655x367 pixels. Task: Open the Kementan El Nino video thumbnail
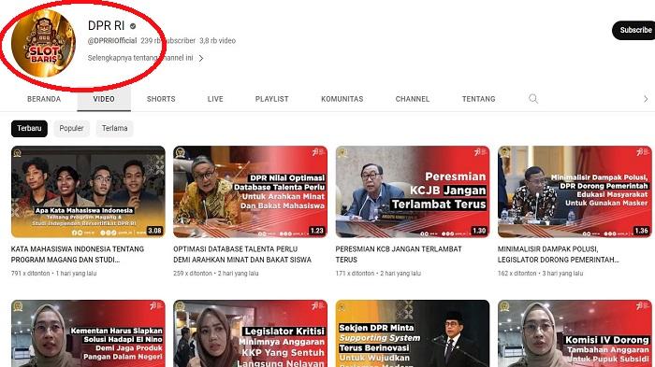[88, 333]
